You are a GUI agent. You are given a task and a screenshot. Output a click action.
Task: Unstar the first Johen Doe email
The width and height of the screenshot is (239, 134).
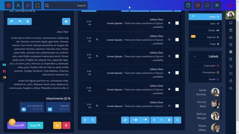pyautogui.click(x=169, y=23)
